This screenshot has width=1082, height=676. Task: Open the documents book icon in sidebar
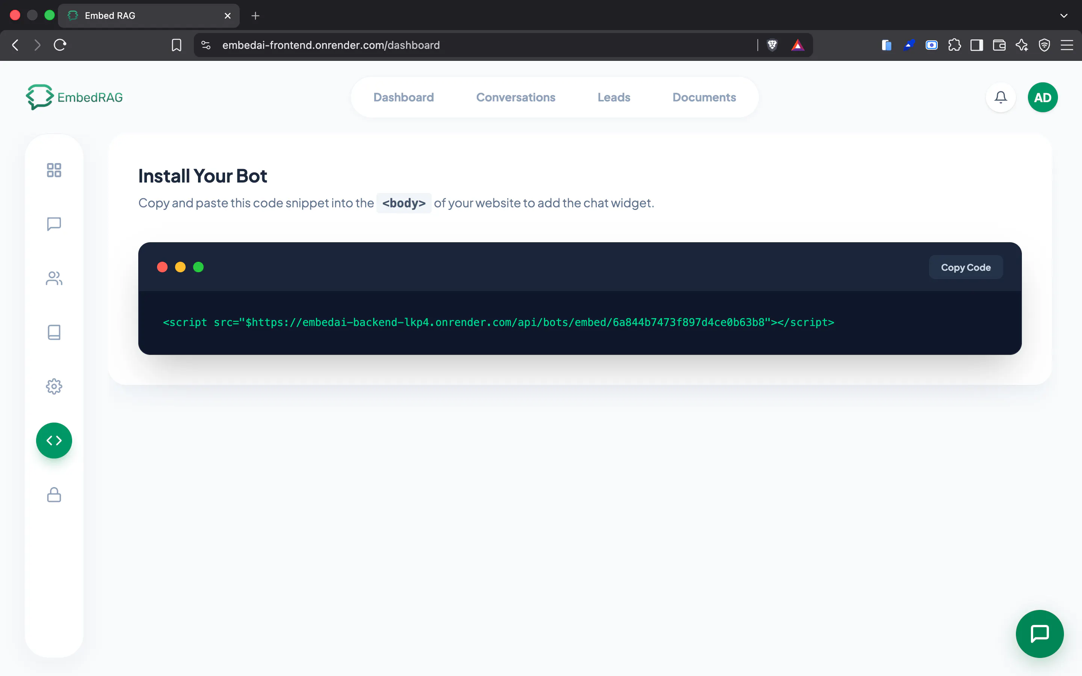point(54,332)
